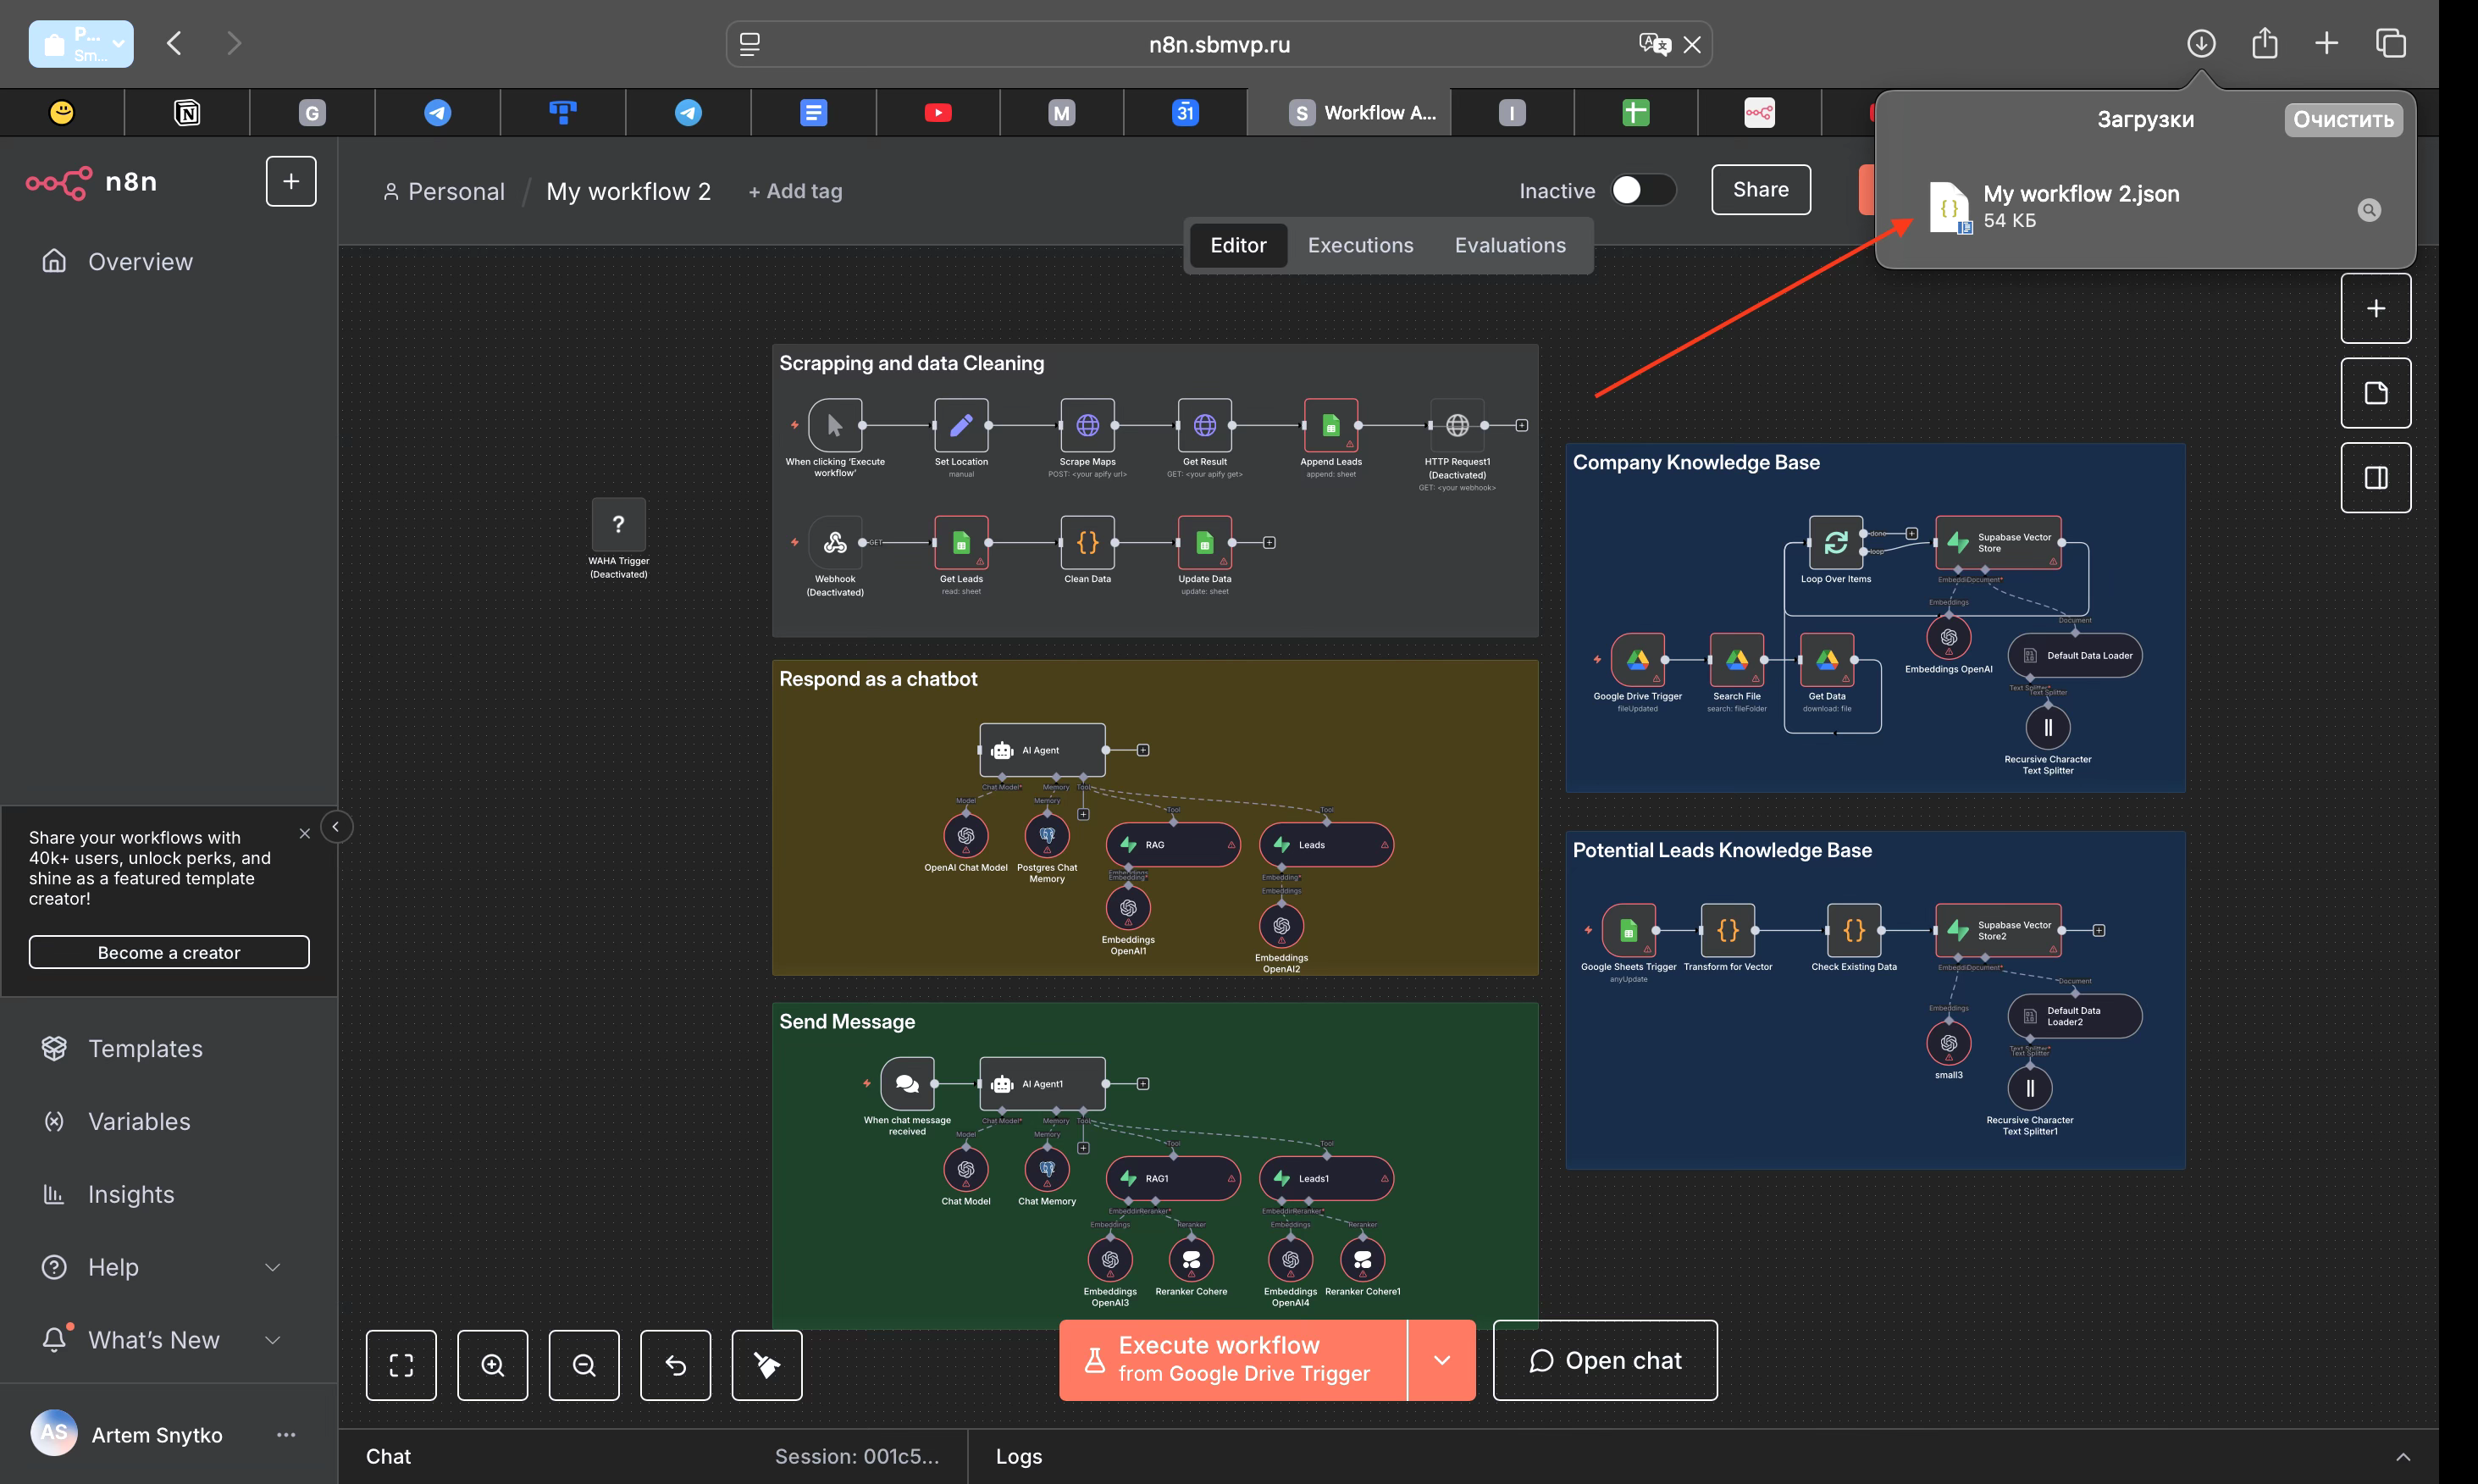2478x1484 pixels.
Task: Select the Scrape Maps node
Action: coord(1087,426)
